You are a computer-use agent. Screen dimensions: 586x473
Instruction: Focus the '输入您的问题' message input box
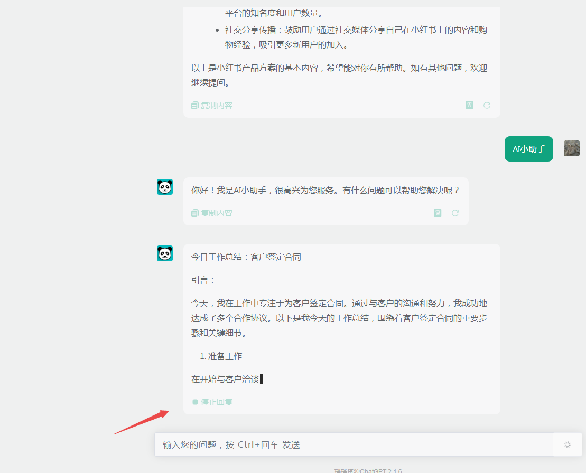(354, 444)
